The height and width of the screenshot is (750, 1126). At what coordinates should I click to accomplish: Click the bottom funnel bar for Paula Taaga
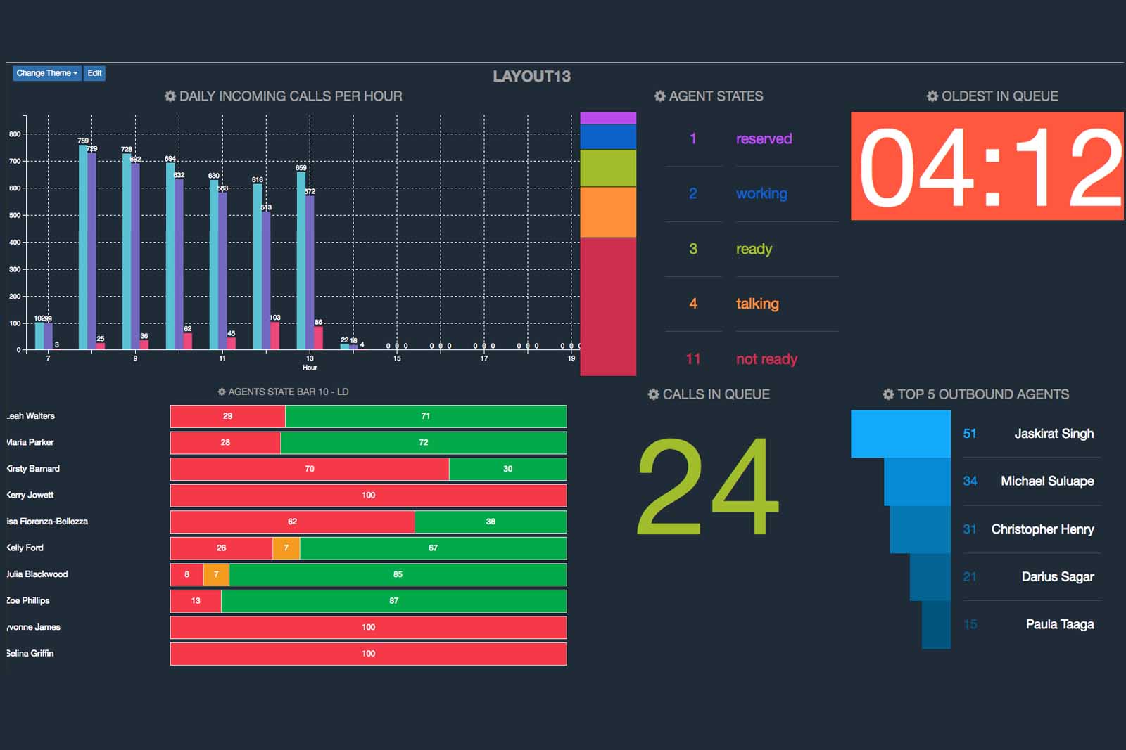tap(936, 625)
